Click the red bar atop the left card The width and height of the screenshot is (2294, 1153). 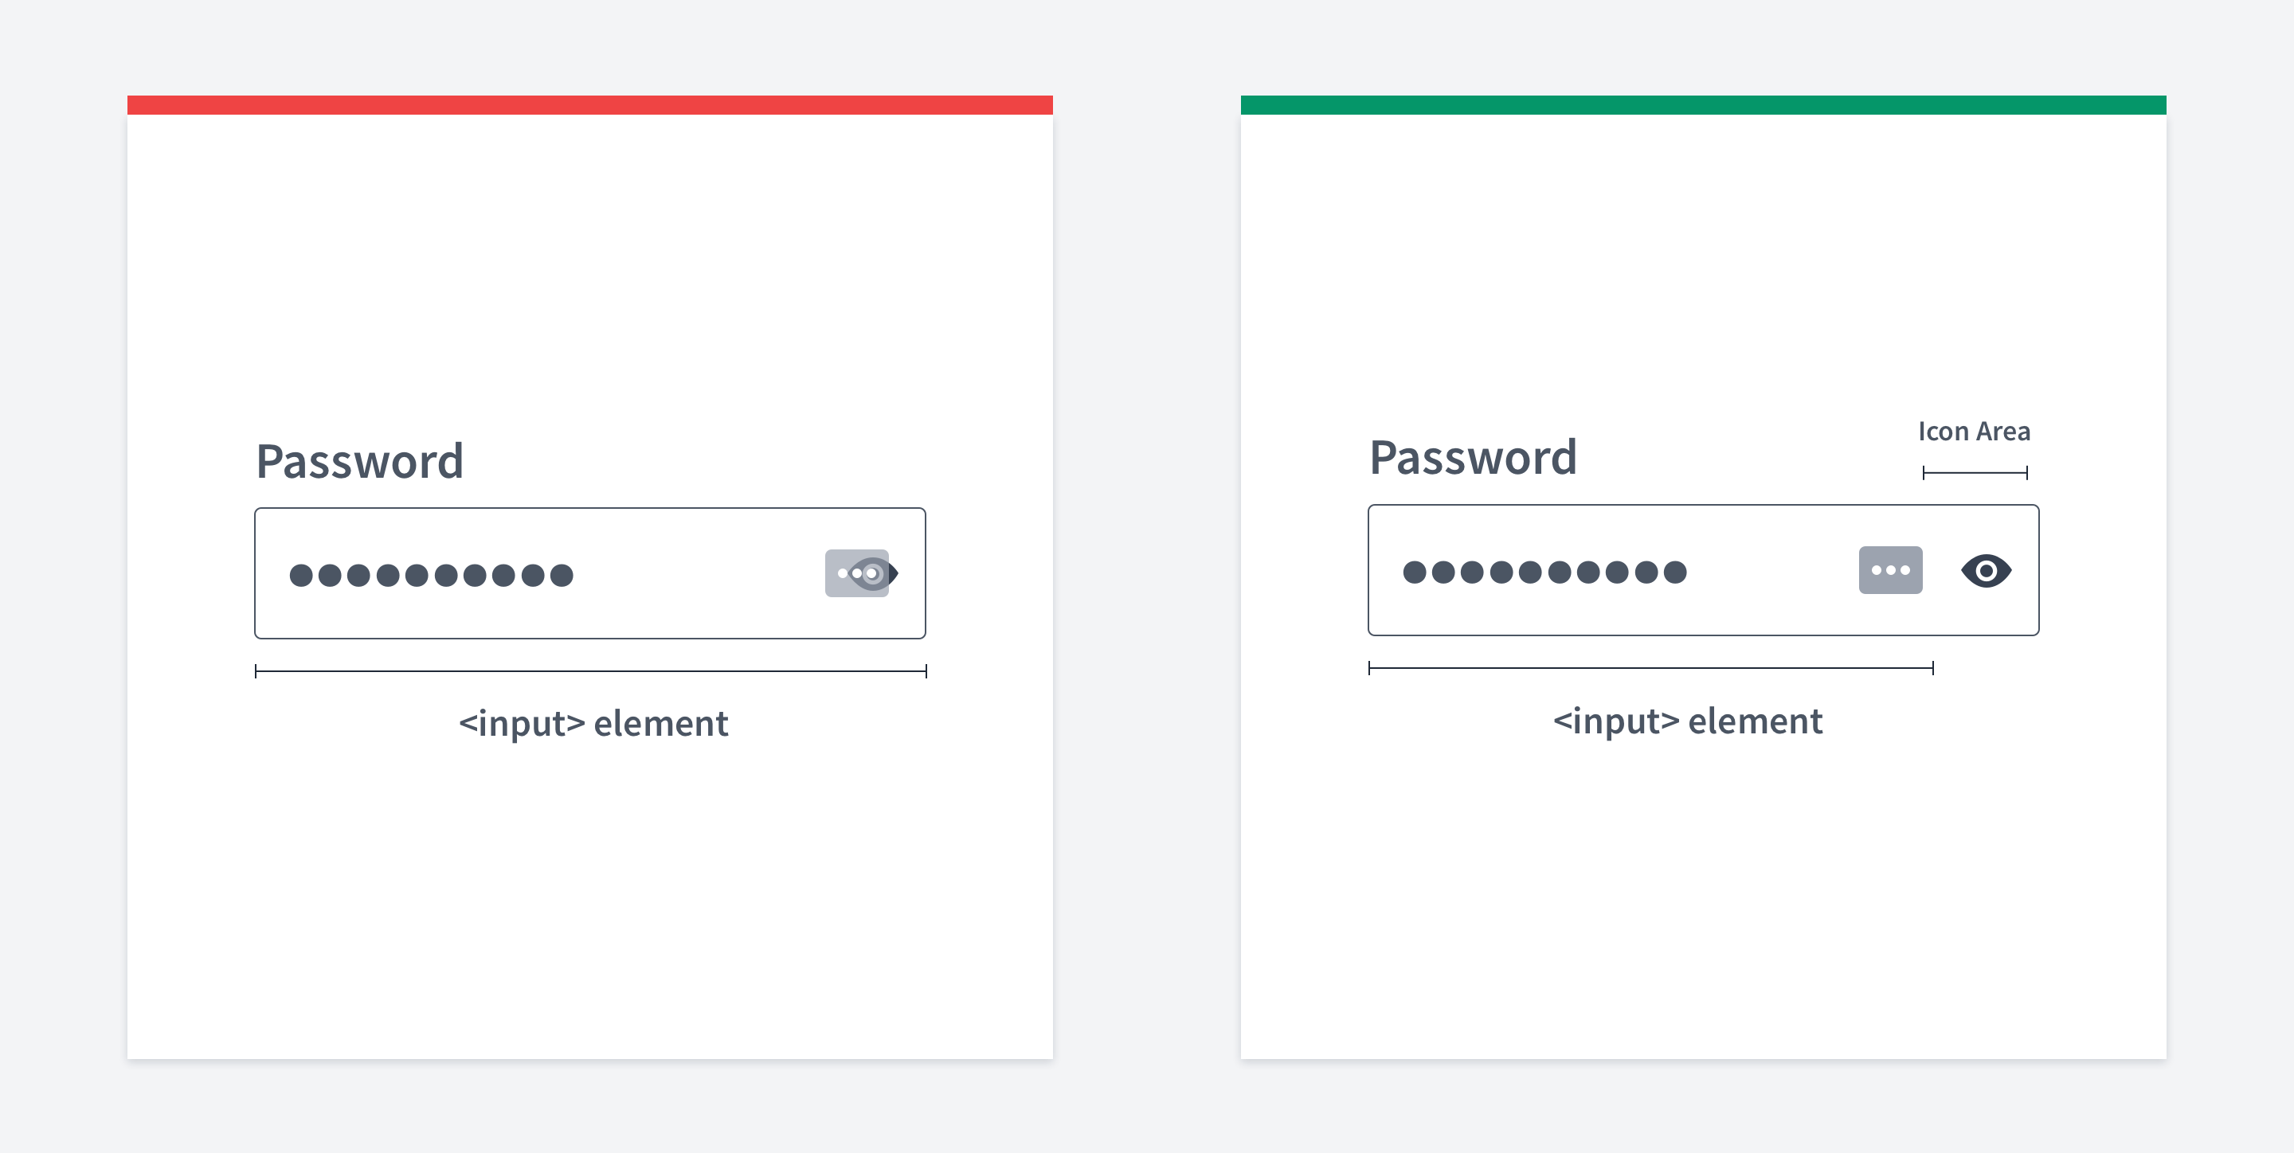(589, 105)
